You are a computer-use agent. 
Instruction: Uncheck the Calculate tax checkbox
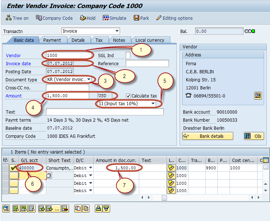[x=128, y=96]
